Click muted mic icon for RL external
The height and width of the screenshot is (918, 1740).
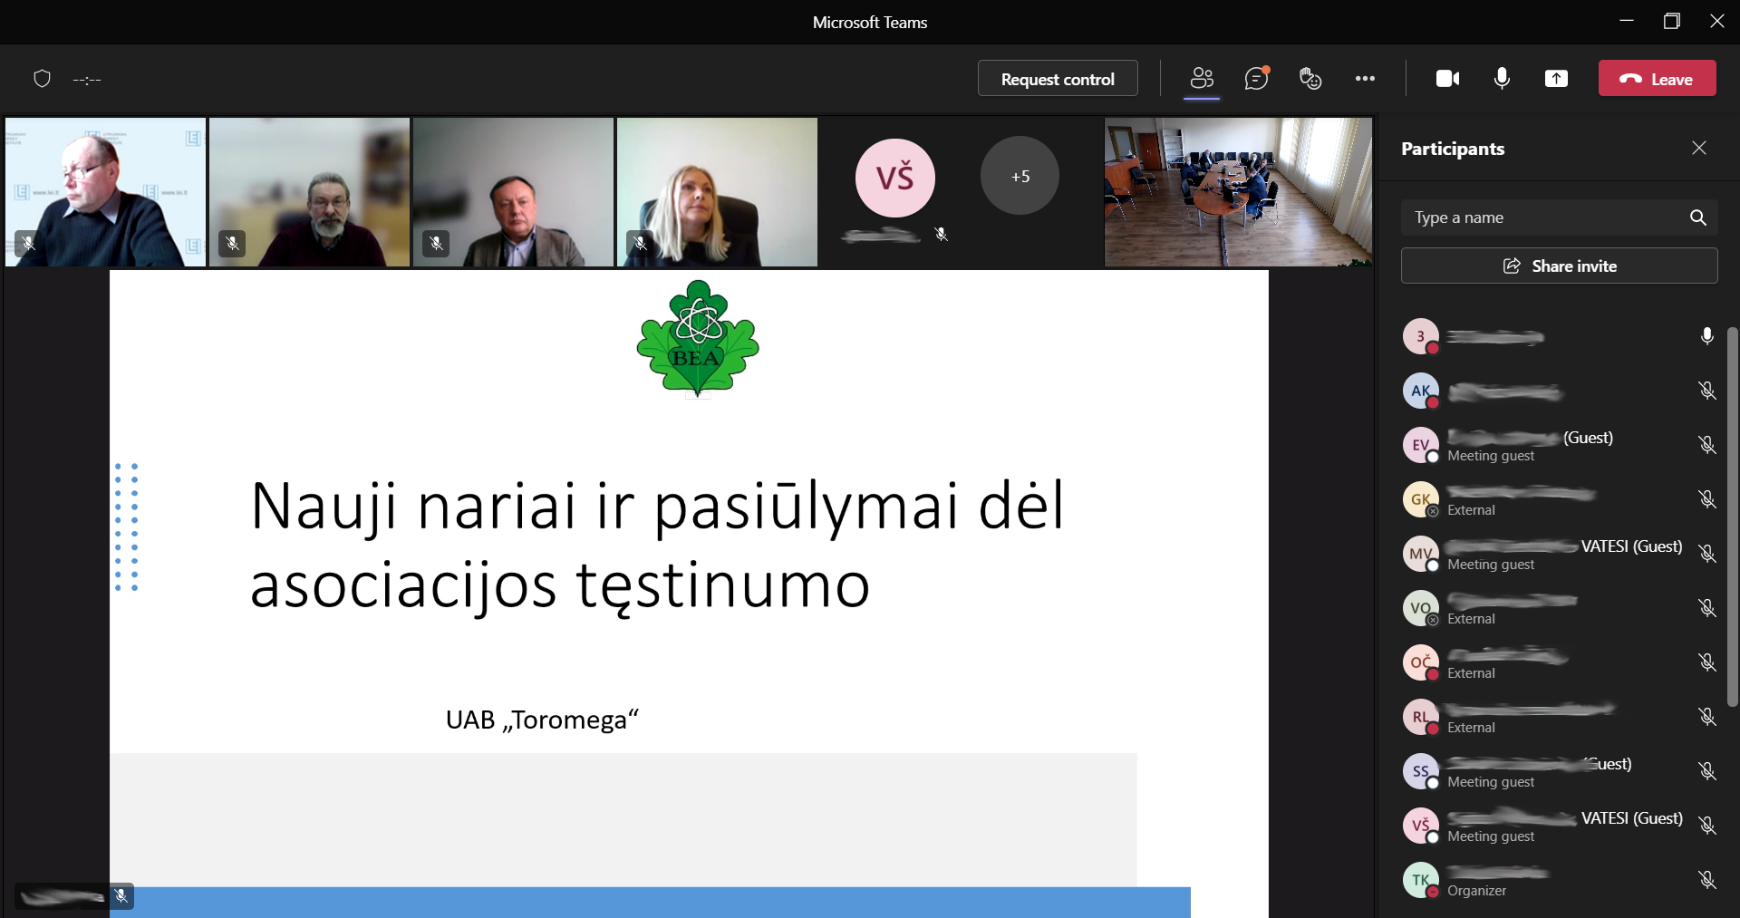[1706, 717]
